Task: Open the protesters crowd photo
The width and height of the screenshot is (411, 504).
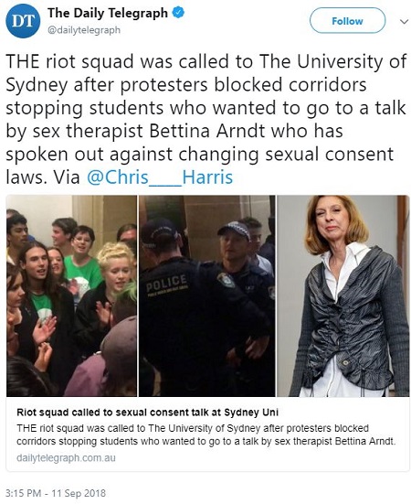Action: point(71,295)
